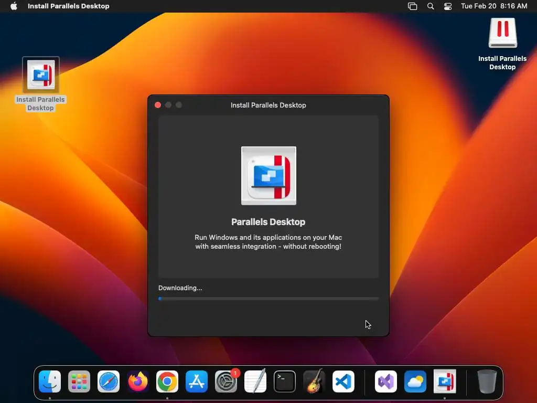Select Install Parallels Desktop file on left desktop
The height and width of the screenshot is (403, 537).
pyautogui.click(x=41, y=84)
